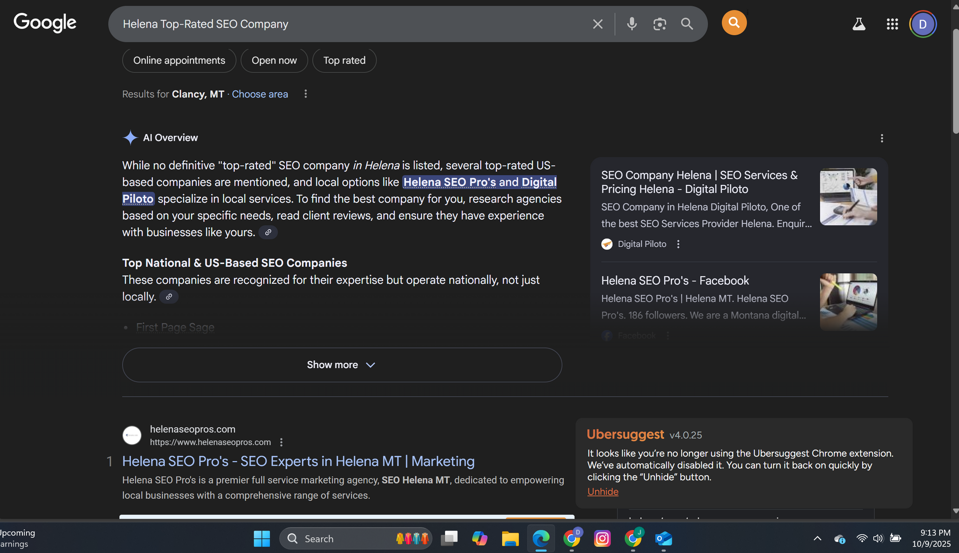This screenshot has width=959, height=553.
Task: Click the gray magnifier search icon
Action: tap(687, 24)
